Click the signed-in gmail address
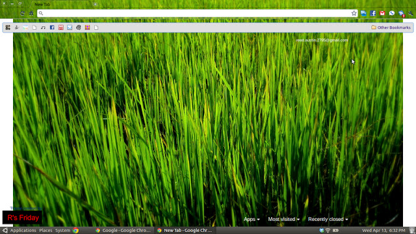 point(322,40)
